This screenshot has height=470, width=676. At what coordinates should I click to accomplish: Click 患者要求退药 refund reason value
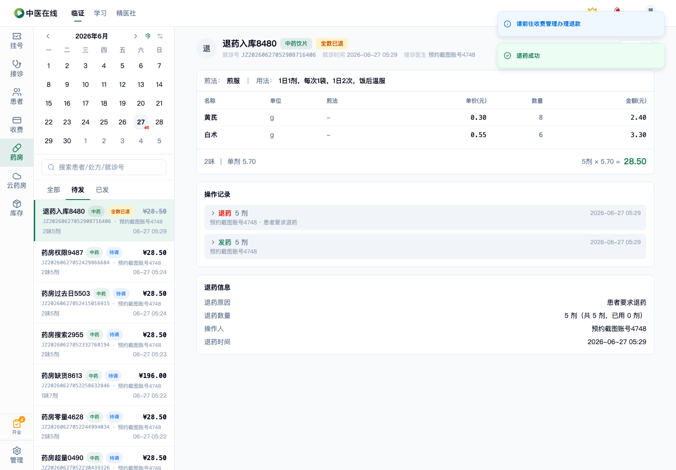627,302
